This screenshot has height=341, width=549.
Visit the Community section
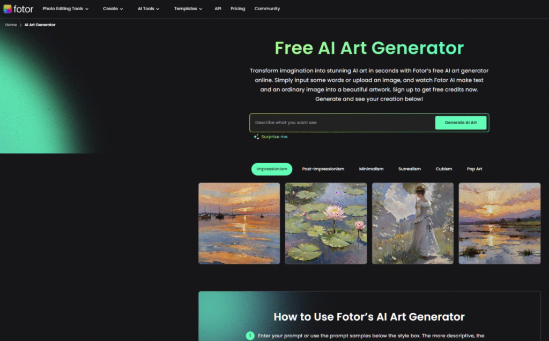(267, 9)
